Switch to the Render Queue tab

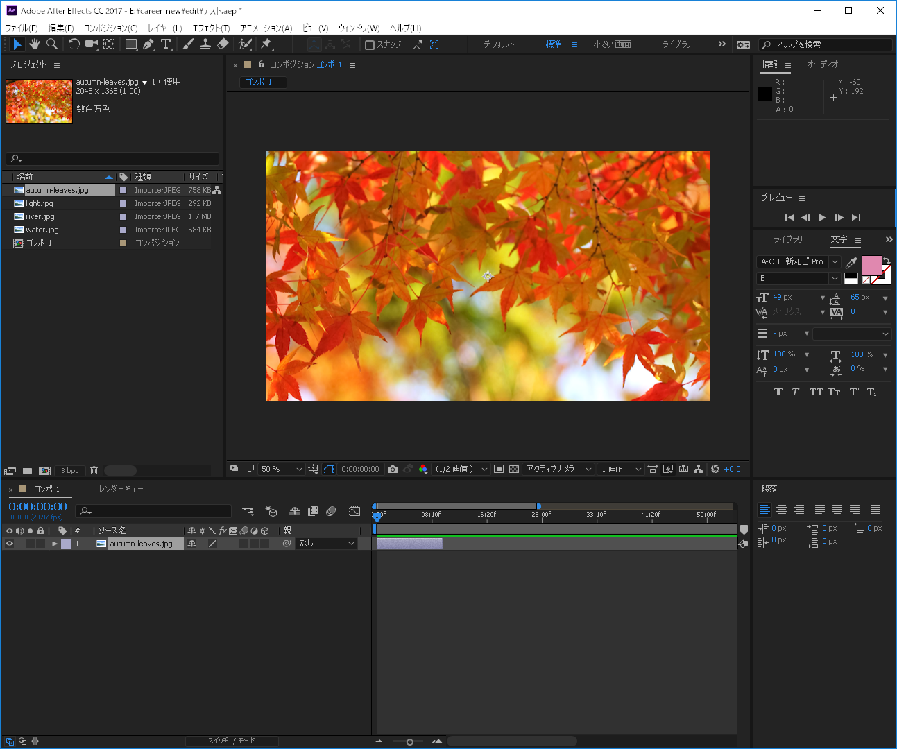[121, 489]
